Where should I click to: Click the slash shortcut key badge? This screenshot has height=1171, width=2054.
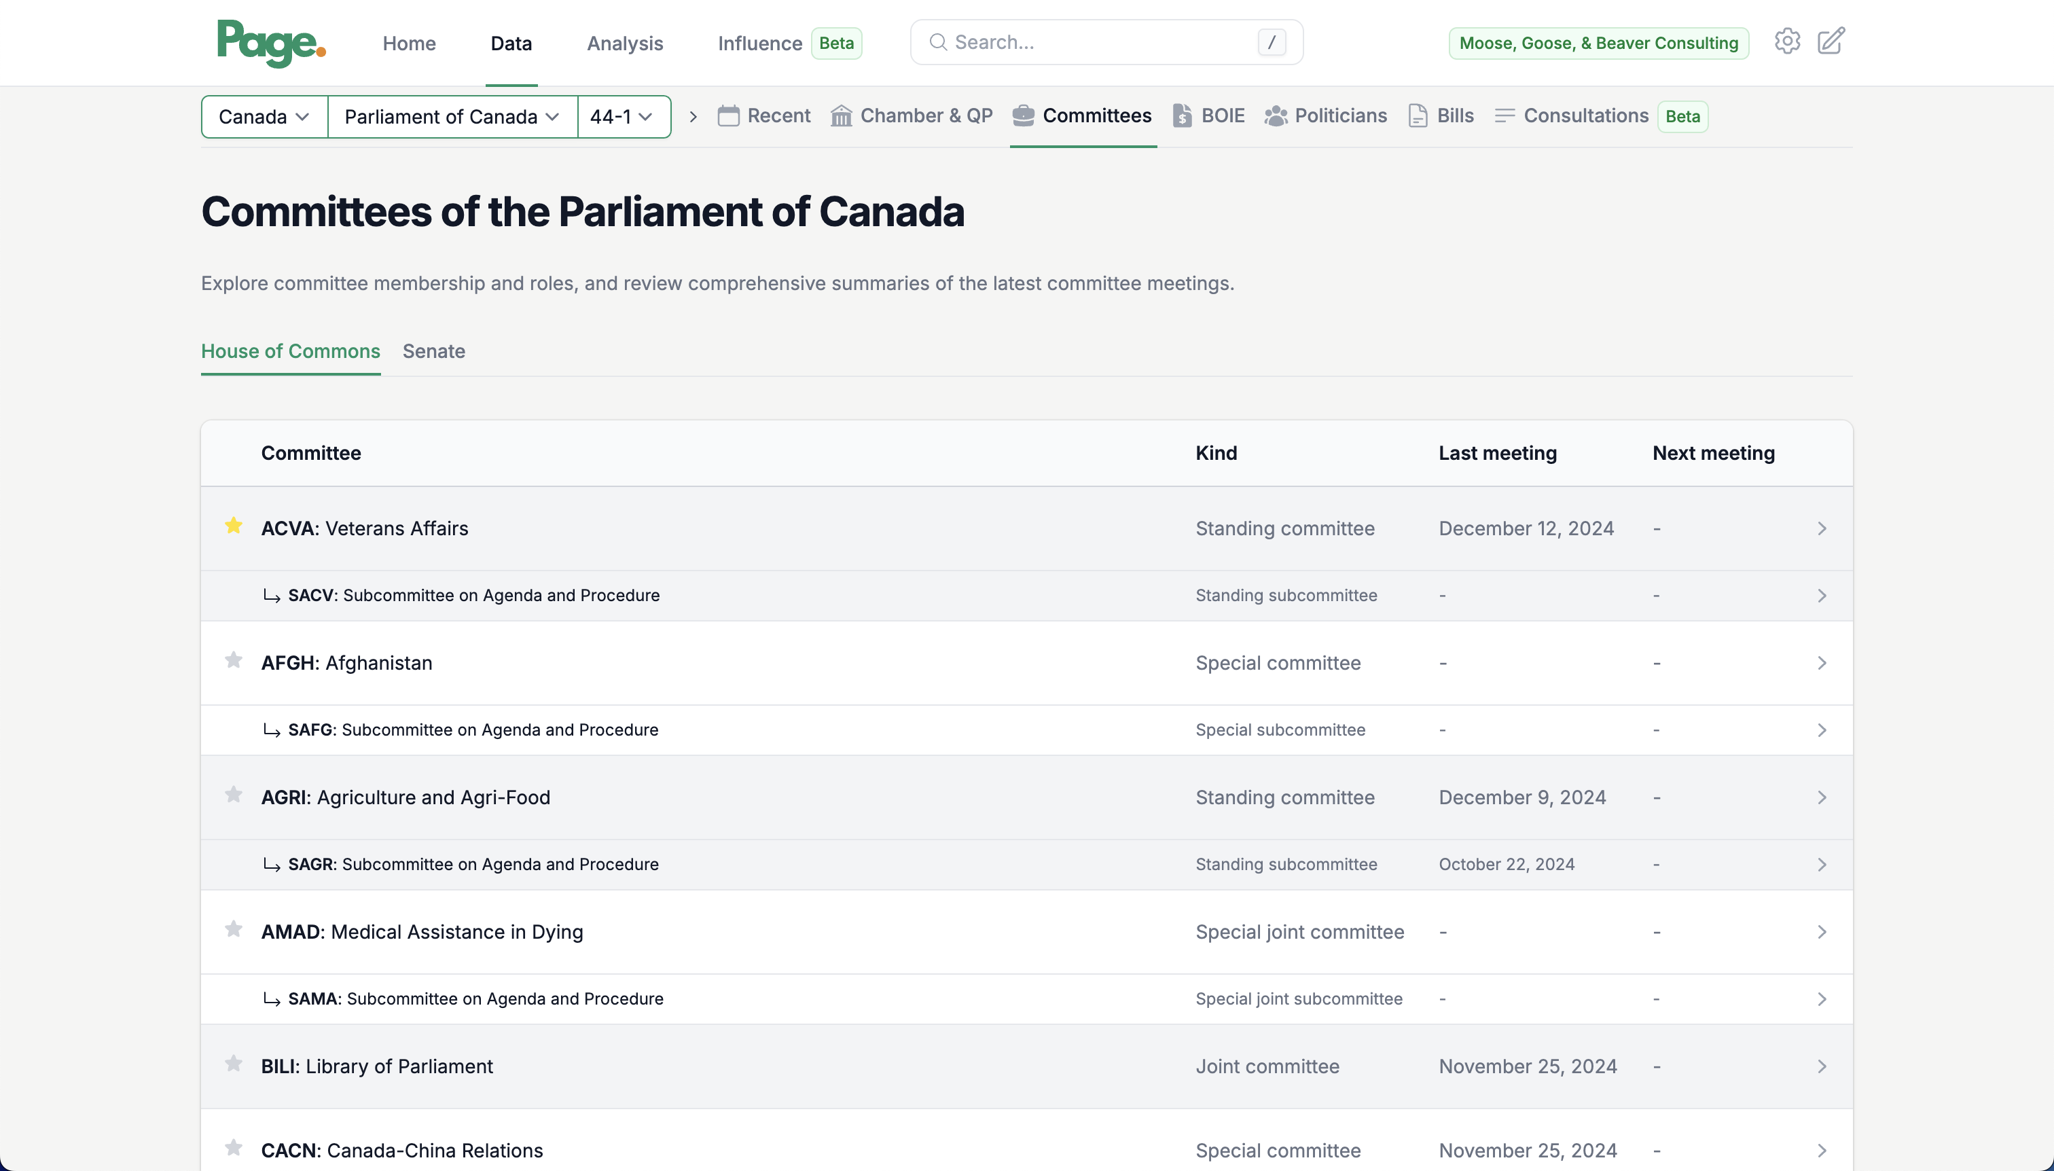click(1272, 42)
